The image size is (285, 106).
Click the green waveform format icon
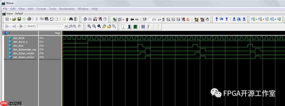click(x=135, y=27)
